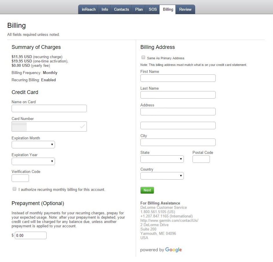
Task: Click the phone number "1.800.561.5105 (US)"
Action: [x=158, y=212]
